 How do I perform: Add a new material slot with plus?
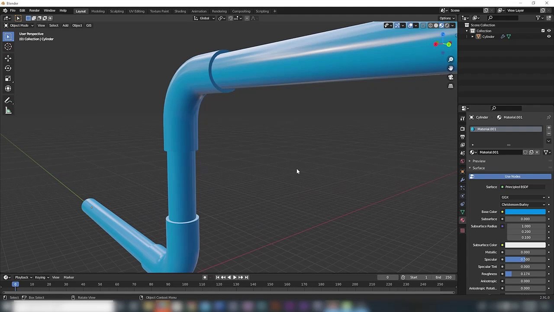pyautogui.click(x=549, y=128)
